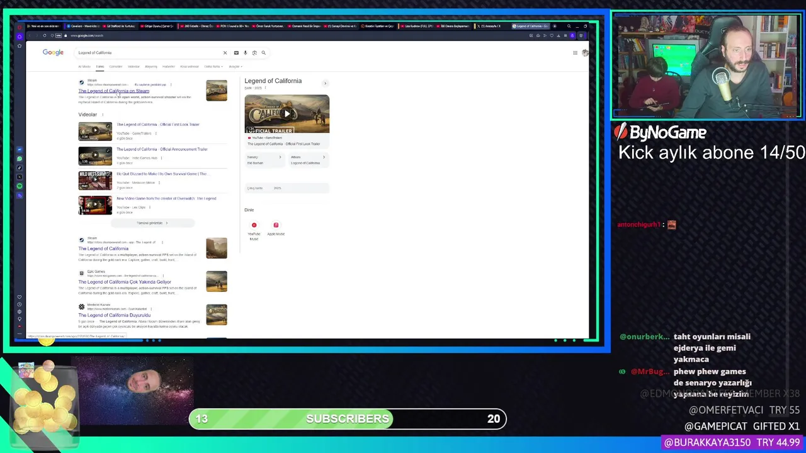This screenshot has height=453, width=806.
Task: Open Messenger in the browser sidebar
Action: pyautogui.click(x=20, y=150)
